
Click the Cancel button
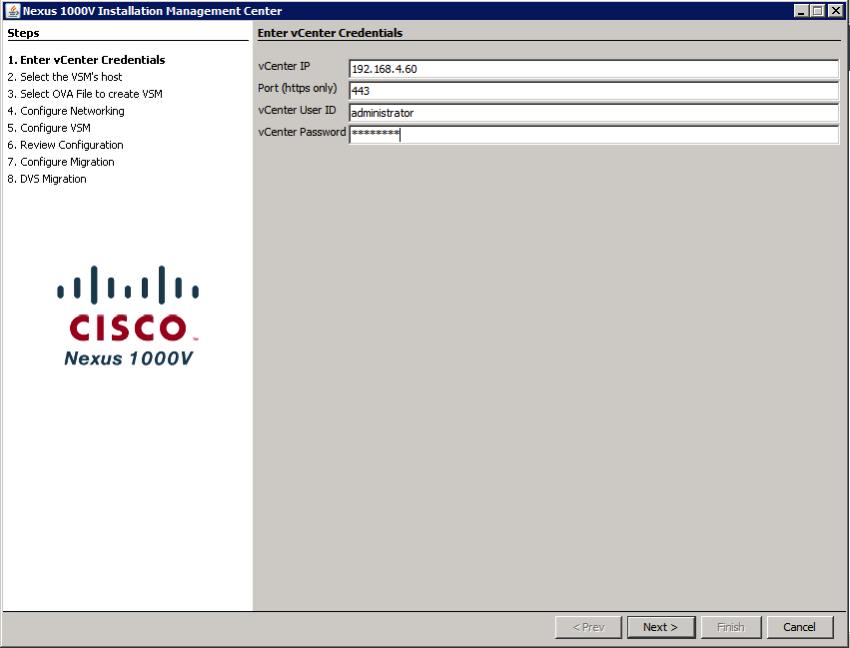point(800,627)
